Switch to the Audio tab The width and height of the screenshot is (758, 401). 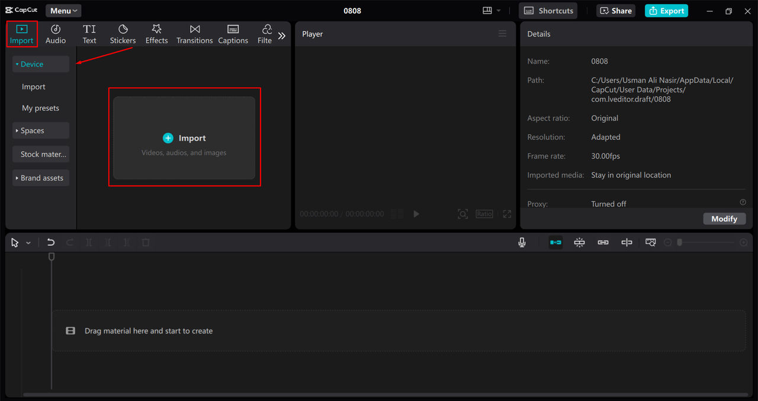[56, 34]
